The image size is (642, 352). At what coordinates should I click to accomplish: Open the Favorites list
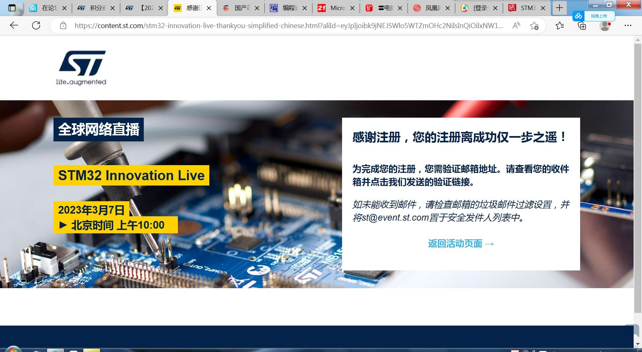click(559, 25)
